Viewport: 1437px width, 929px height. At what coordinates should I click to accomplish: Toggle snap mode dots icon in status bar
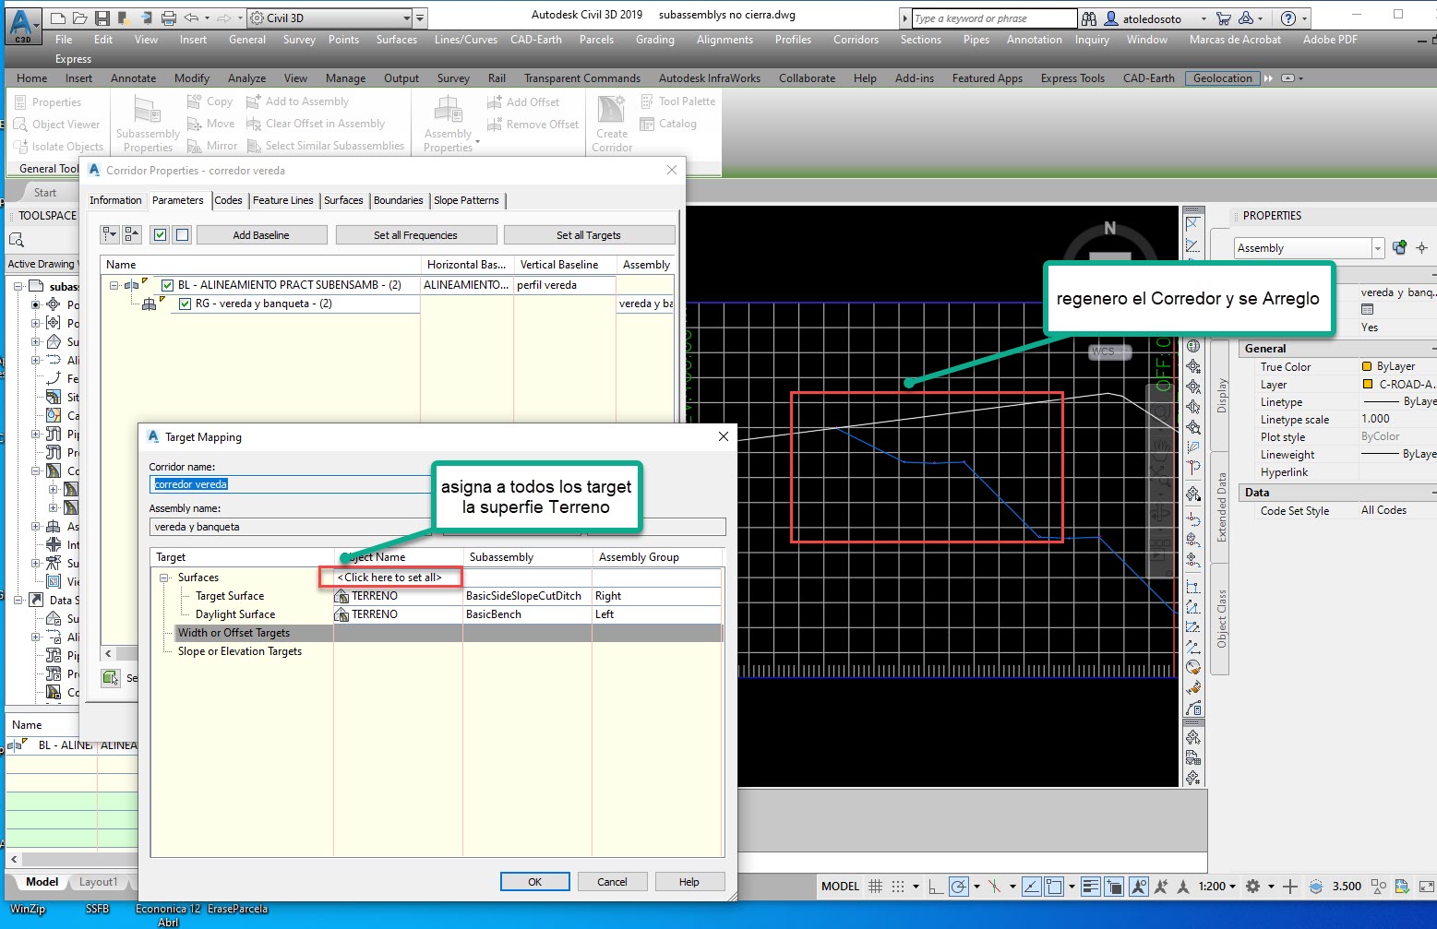click(897, 887)
